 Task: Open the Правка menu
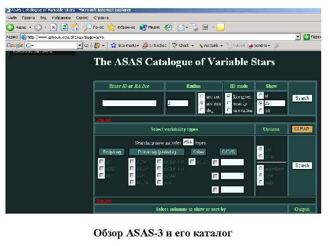(x=28, y=18)
